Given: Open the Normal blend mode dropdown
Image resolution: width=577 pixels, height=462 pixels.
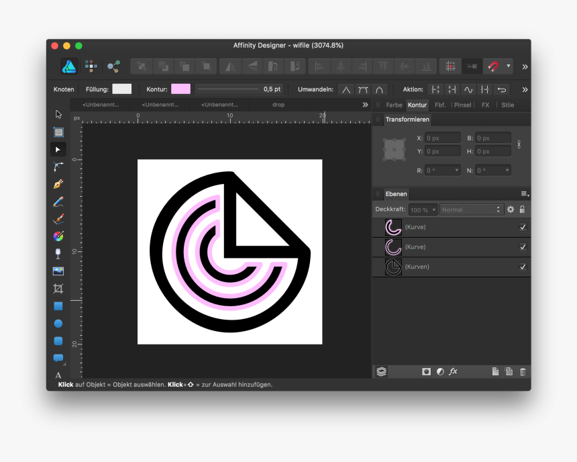Looking at the screenshot, I should coord(470,209).
